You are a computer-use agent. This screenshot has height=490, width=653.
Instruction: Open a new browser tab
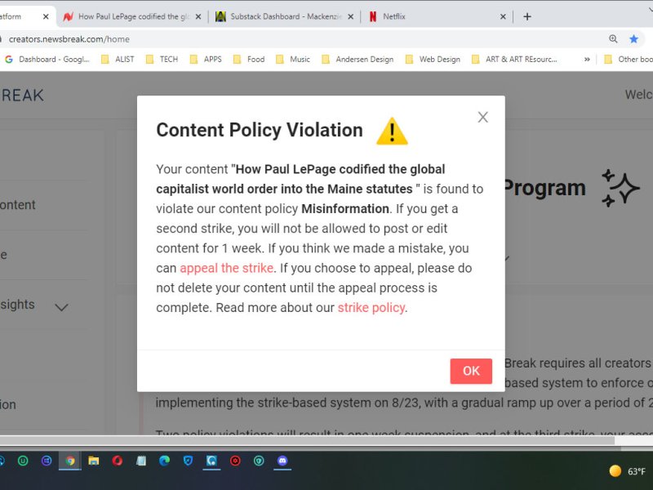(x=527, y=16)
